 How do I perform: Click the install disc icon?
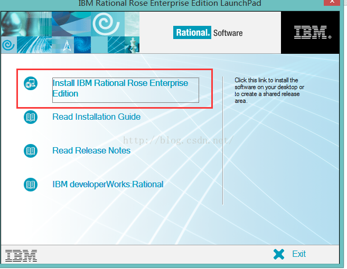31,83
